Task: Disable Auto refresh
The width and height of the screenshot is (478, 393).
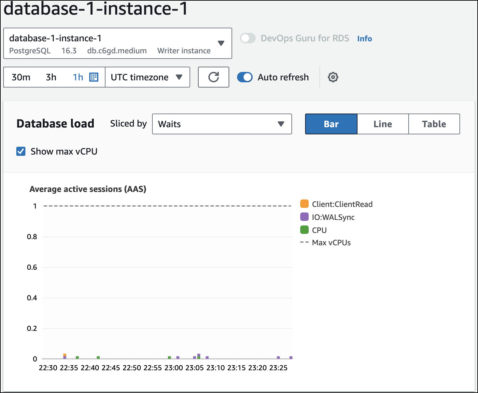Action: coord(245,77)
